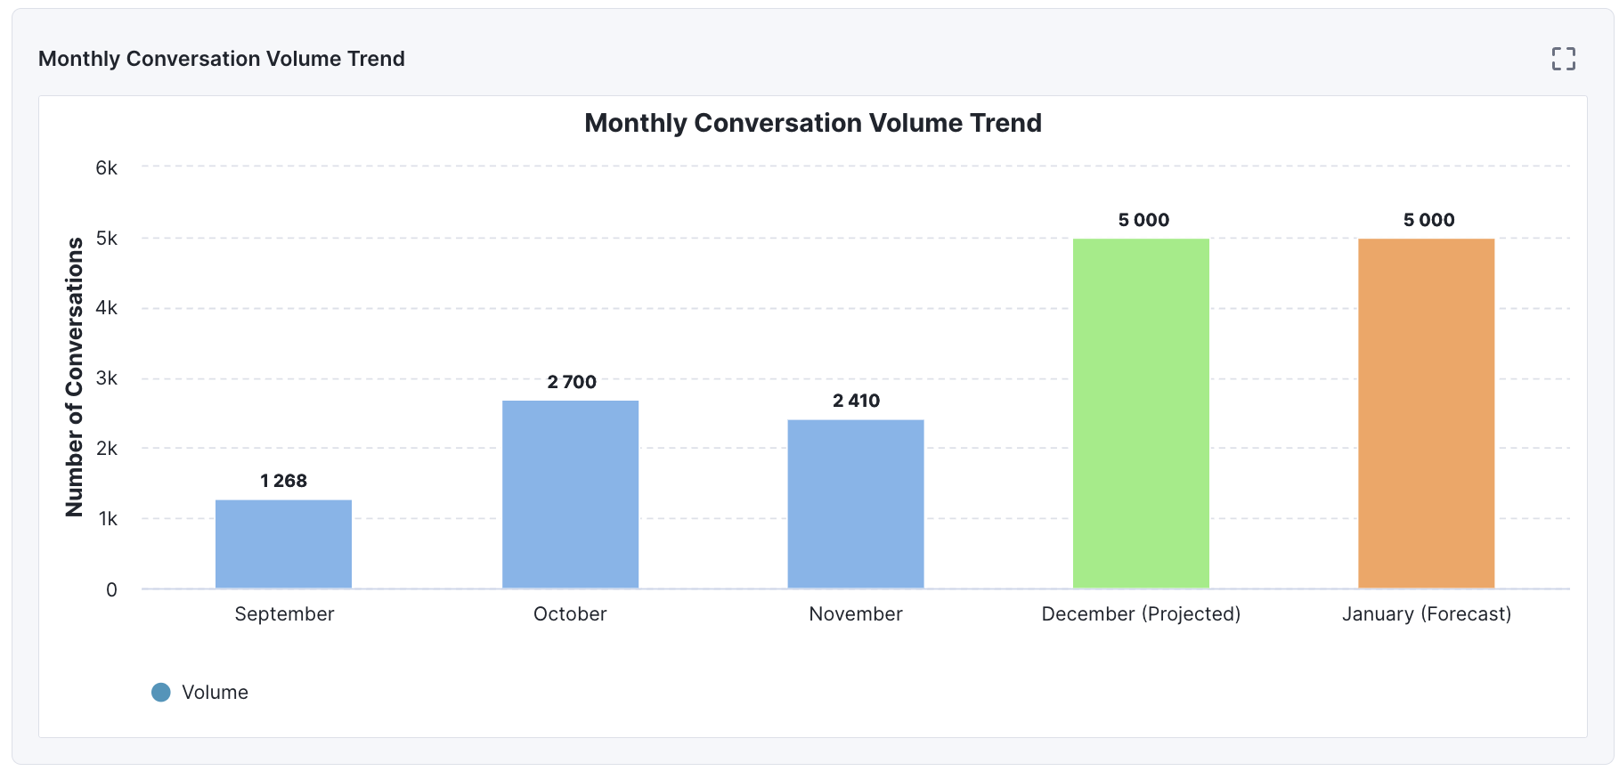Click the 2 700 value label
This screenshot has height=771, width=1619.
pos(571,382)
